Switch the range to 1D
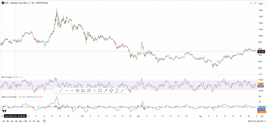The height and width of the screenshot is (123, 267). (x=3, y=121)
